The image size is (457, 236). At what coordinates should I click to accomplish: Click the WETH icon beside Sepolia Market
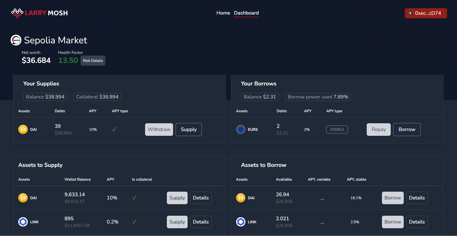(x=16, y=40)
